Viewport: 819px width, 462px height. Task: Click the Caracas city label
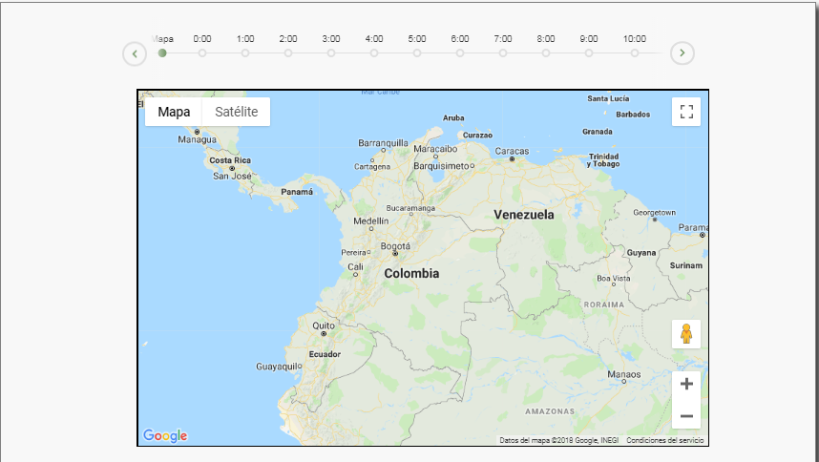[x=512, y=151]
